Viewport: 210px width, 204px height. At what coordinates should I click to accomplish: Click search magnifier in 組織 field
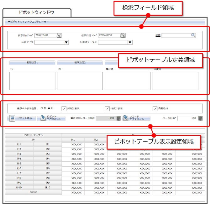(x=193, y=35)
